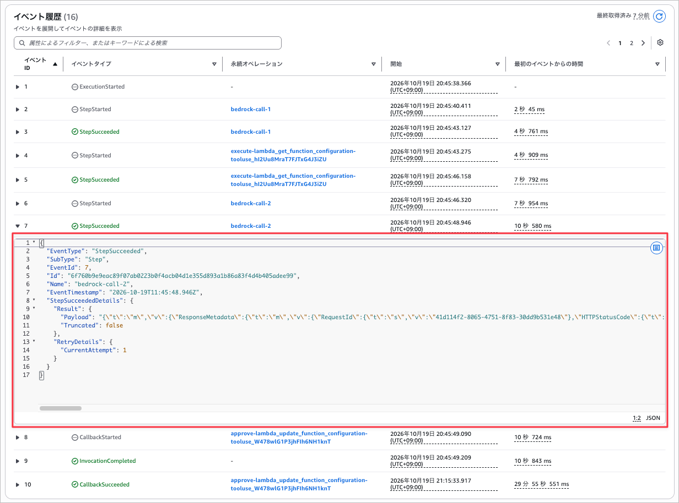Open the bedrock-call-1 link in event row 2
Screen dimensions: 679x503
(251, 110)
